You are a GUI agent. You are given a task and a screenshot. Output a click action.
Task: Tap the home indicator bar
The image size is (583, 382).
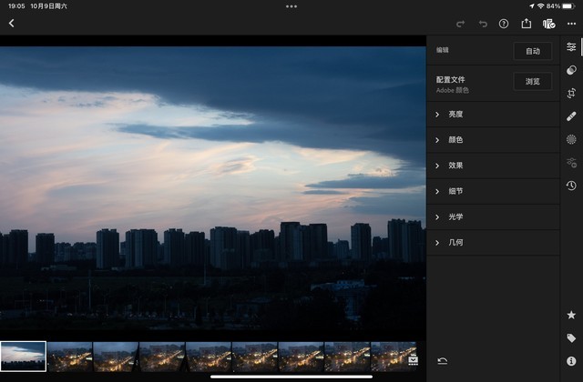pyautogui.click(x=291, y=377)
